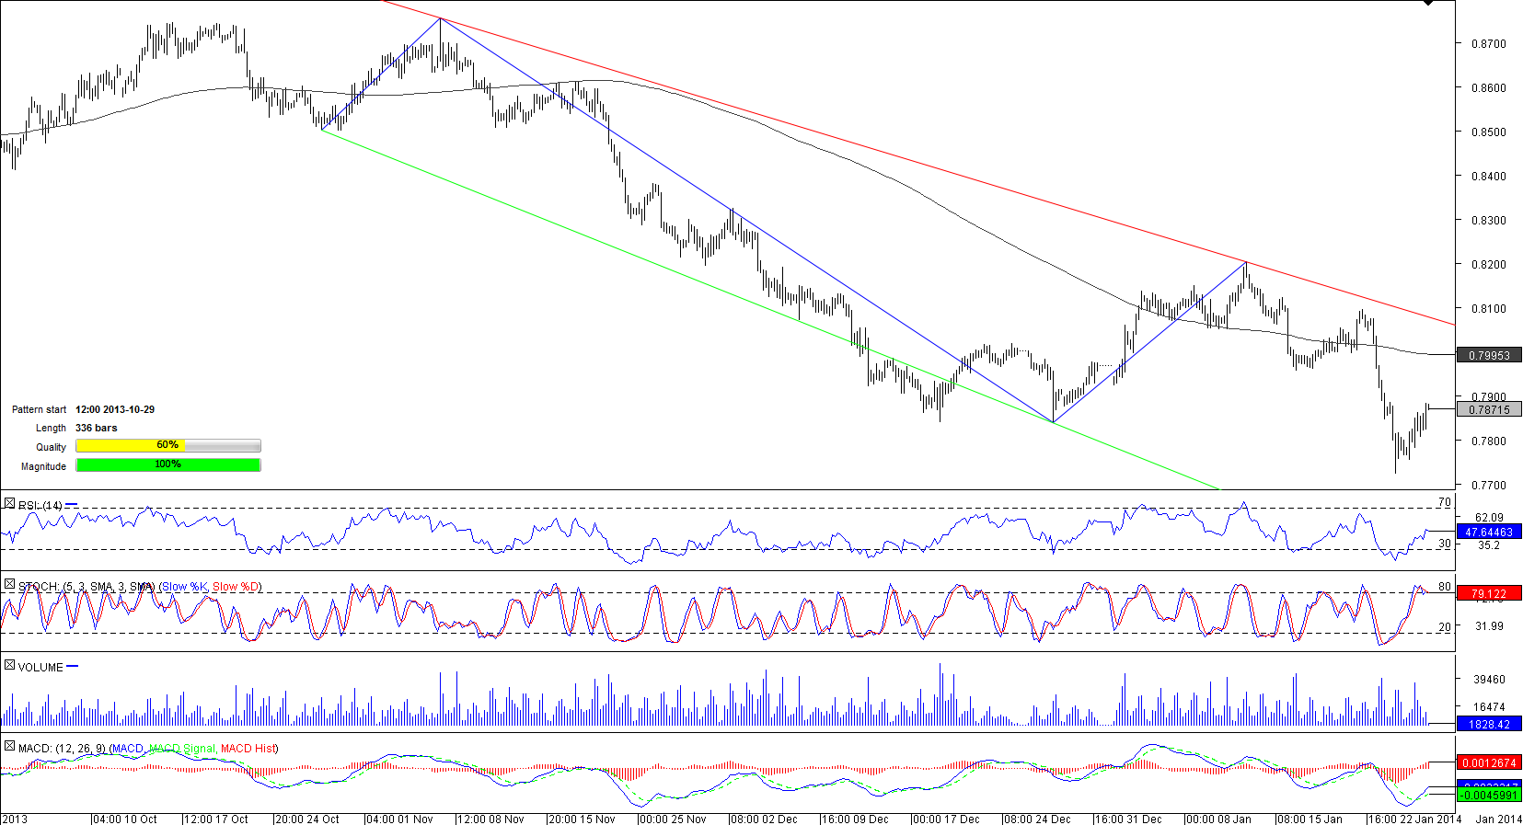This screenshot has height=825, width=1523.
Task: Click the Slow %D legend label
Action: (237, 587)
